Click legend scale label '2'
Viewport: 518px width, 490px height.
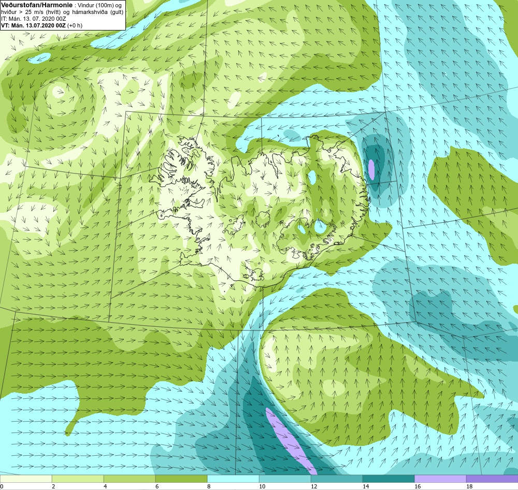tap(53, 486)
